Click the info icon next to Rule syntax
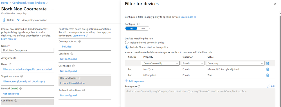Viewport: 281px width, 107px height. [139, 86]
